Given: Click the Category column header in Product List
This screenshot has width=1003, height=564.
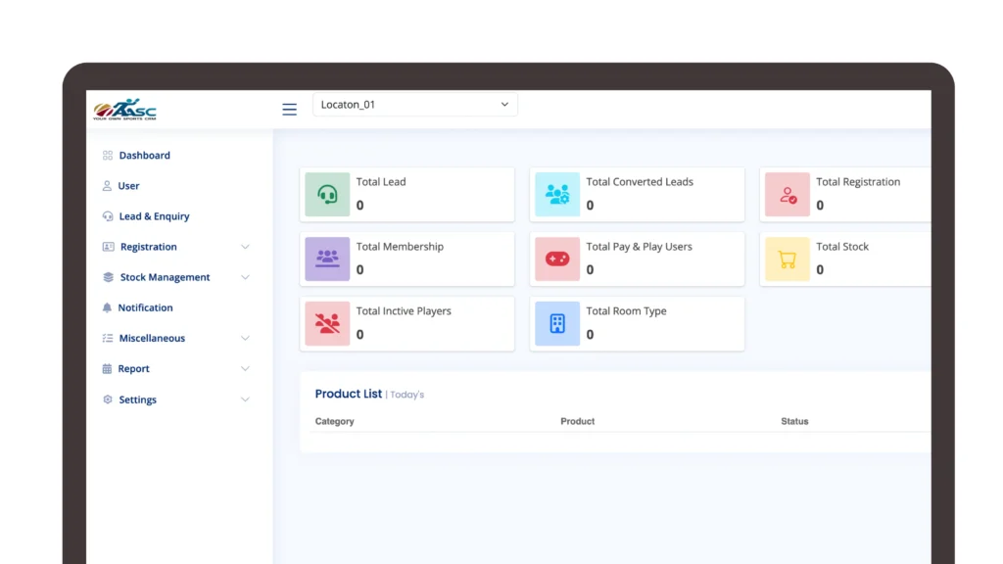Looking at the screenshot, I should [x=334, y=421].
